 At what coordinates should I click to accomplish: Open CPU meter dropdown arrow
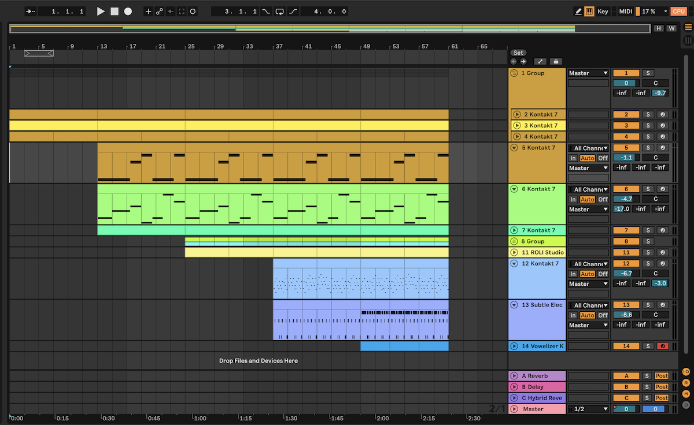(666, 11)
